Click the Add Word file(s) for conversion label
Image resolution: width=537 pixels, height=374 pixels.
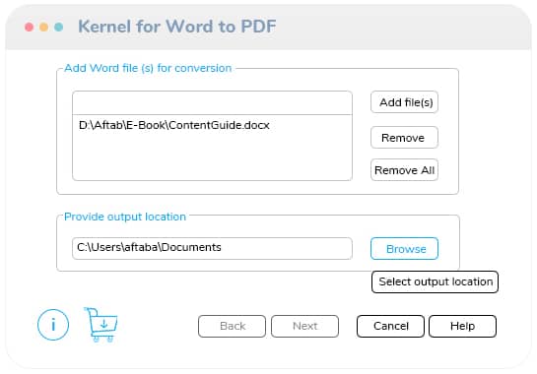click(148, 68)
